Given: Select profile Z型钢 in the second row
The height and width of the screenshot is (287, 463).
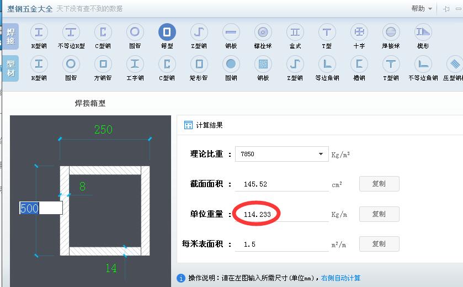Looking at the screenshot, I should click(x=295, y=68).
